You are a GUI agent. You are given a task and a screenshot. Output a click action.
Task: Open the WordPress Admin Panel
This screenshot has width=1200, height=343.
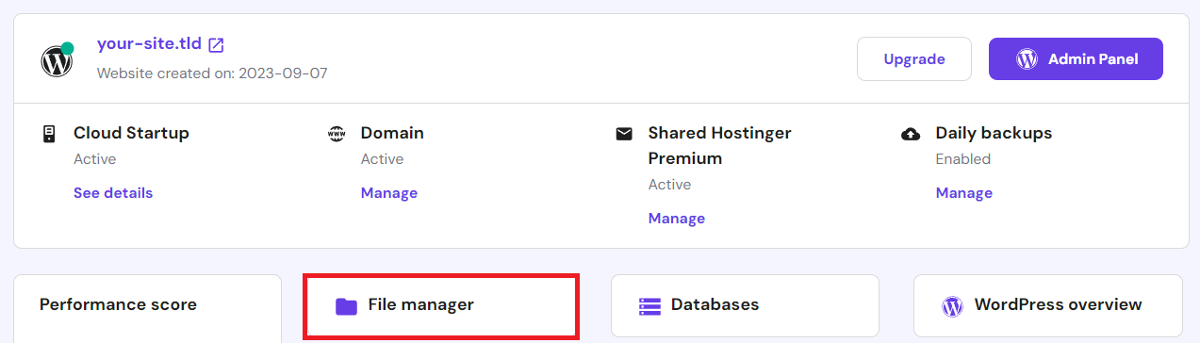point(1076,58)
